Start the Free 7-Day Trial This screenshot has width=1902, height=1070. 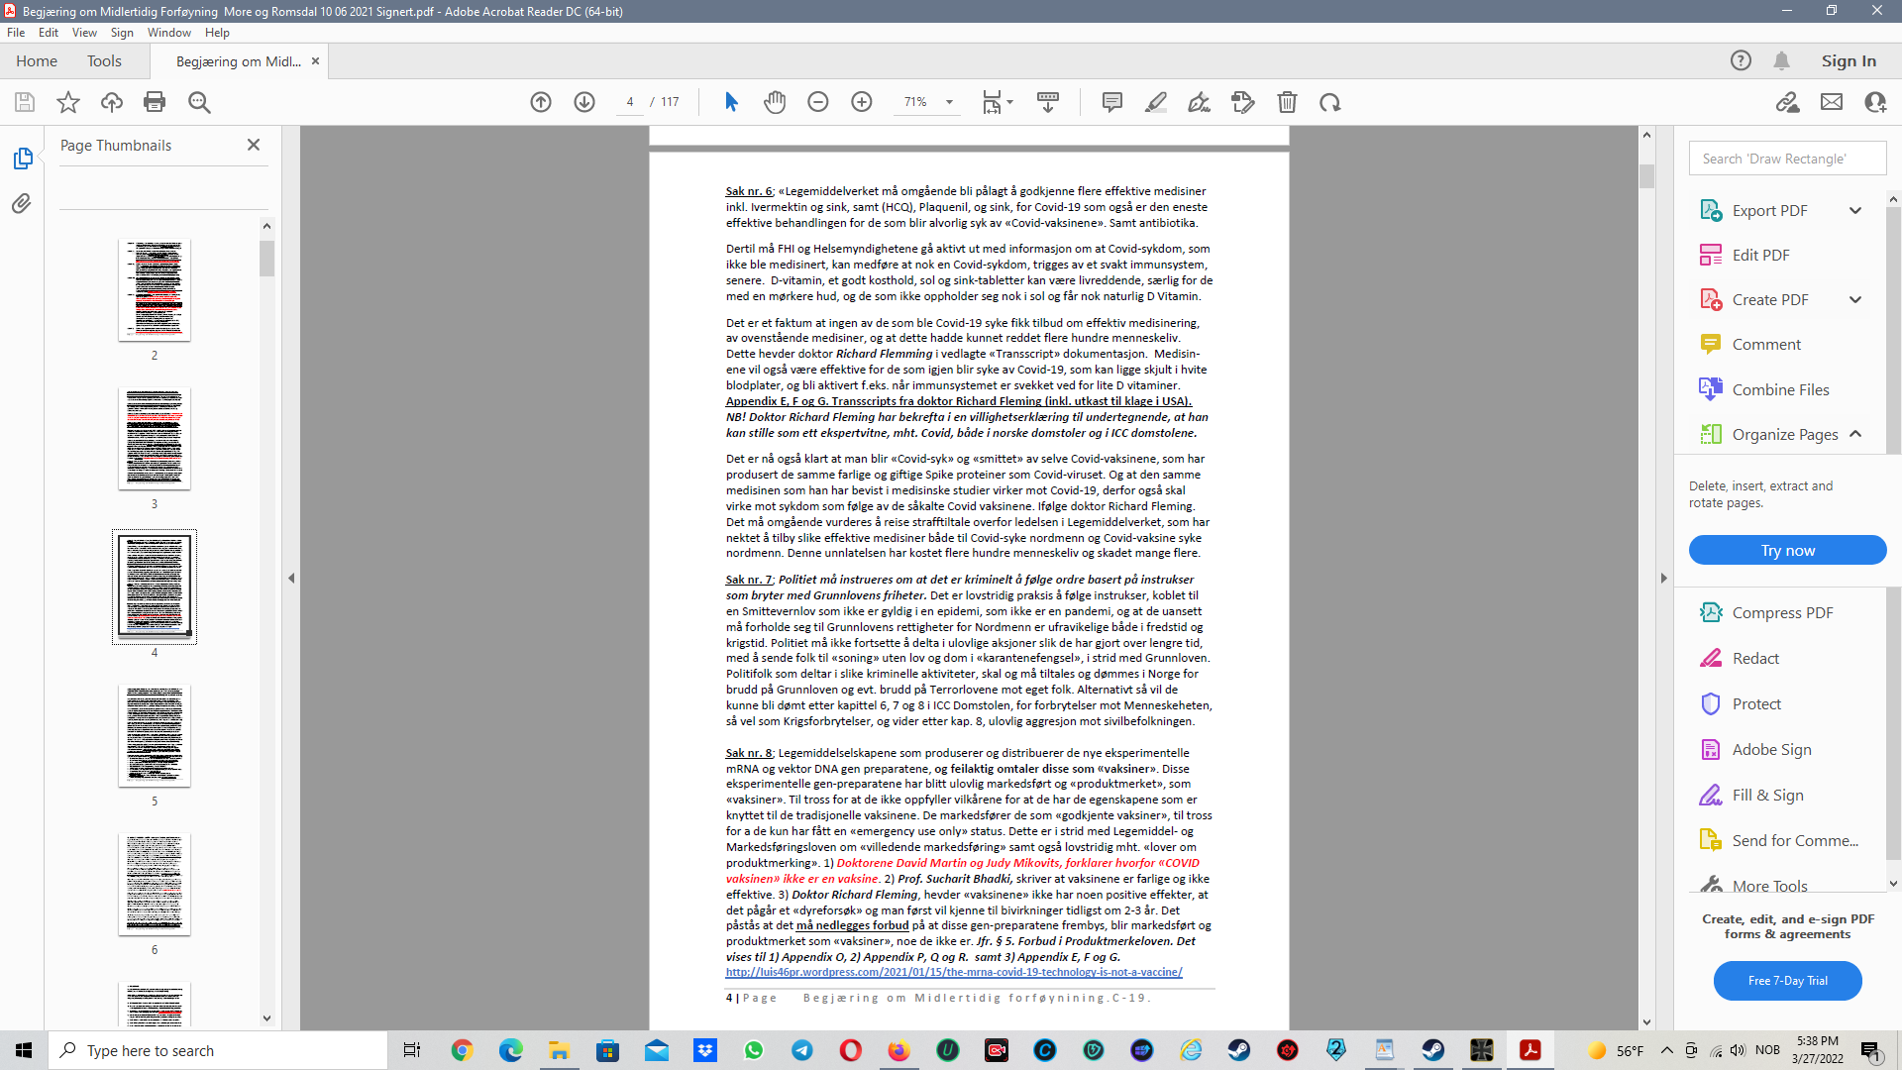point(1787,981)
